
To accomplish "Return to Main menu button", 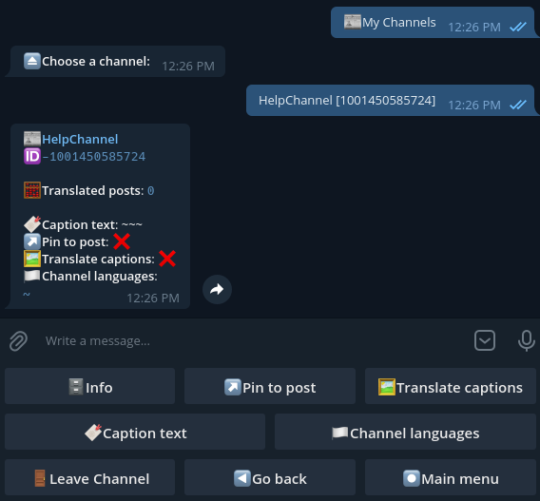I will pyautogui.click(x=451, y=477).
